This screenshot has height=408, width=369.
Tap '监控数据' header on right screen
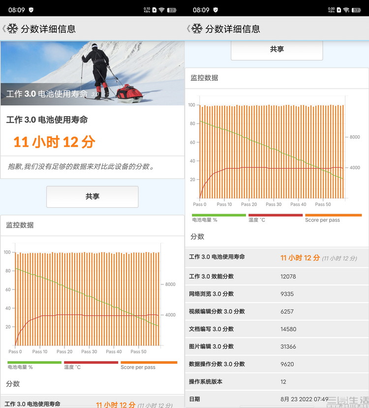(x=204, y=78)
